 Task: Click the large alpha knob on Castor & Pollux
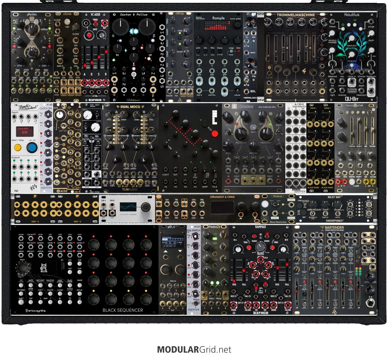point(121,27)
